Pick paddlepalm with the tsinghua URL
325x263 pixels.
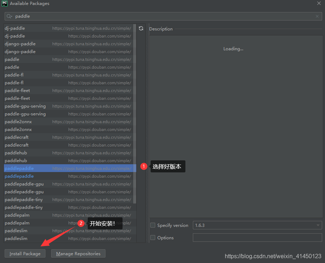[x=70, y=215]
